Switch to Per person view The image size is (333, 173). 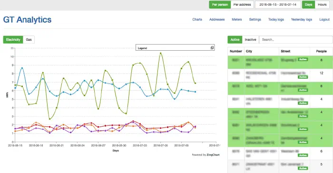pyautogui.click(x=220, y=4)
